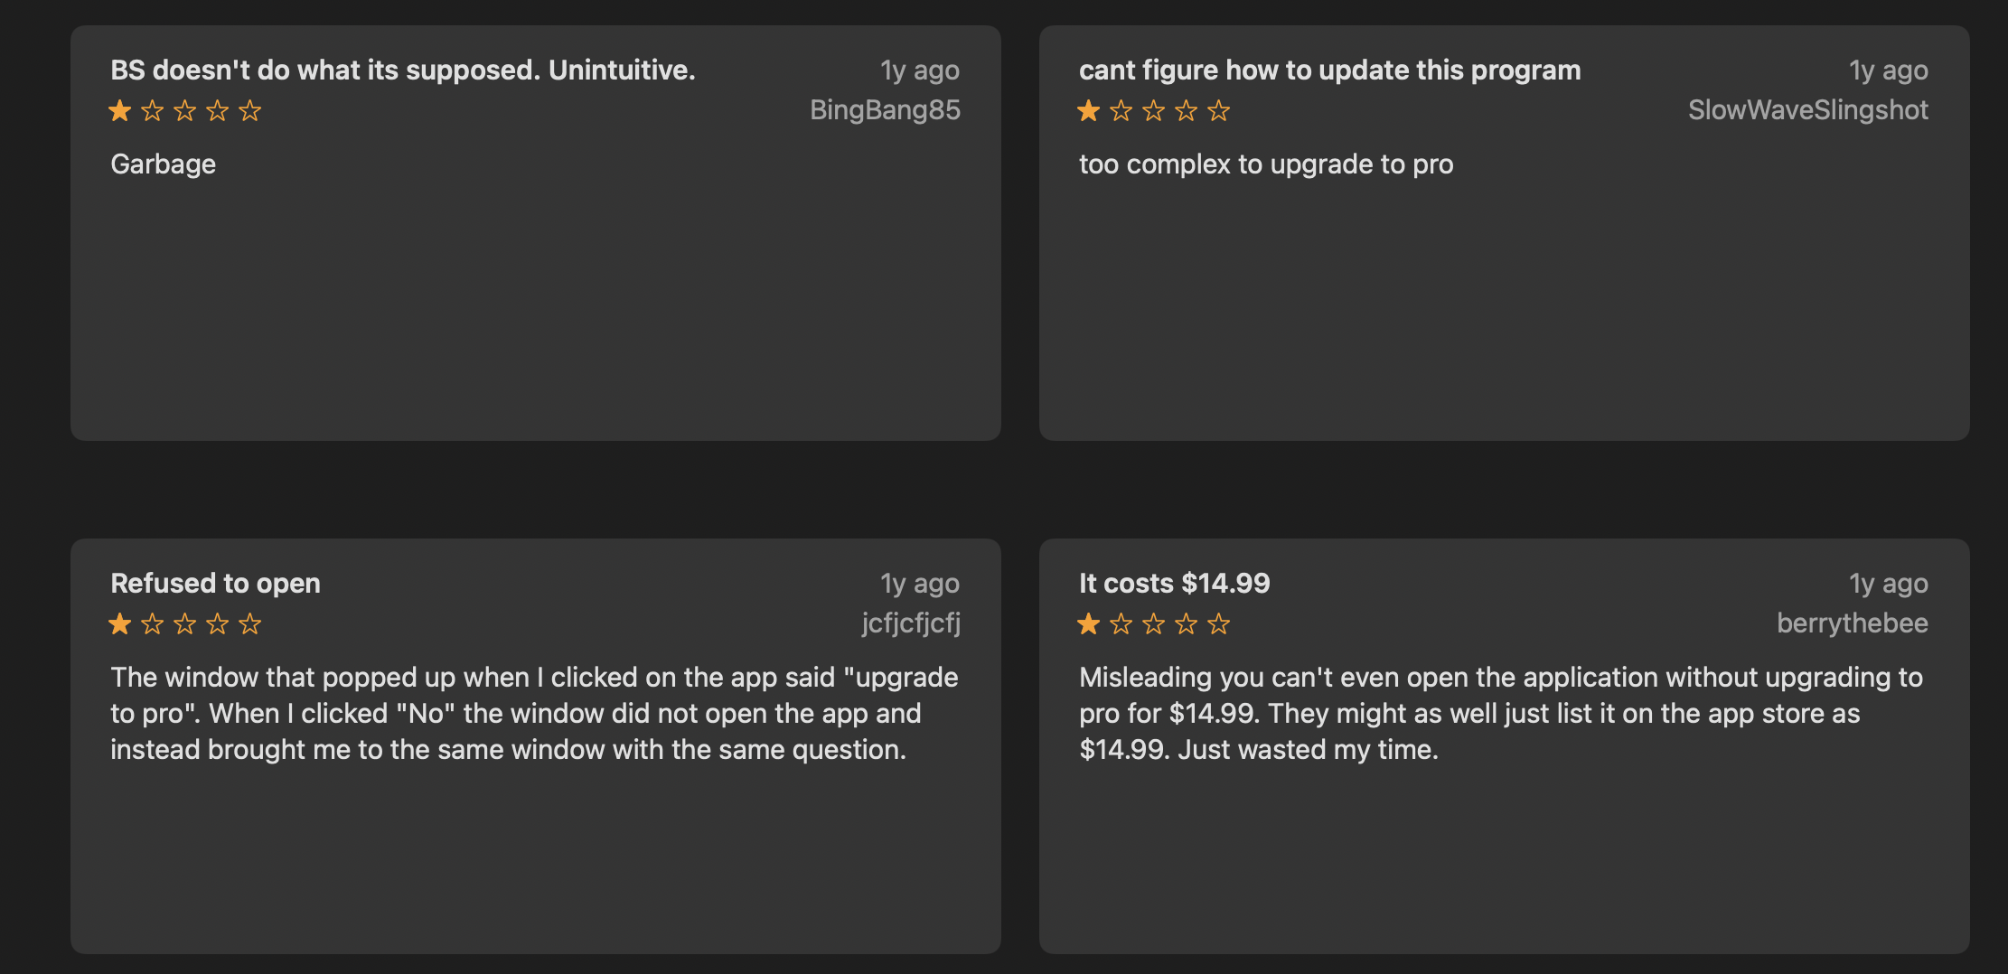This screenshot has height=974, width=2008.
Task: Click the last star on berrythebee's review
Action: tap(1219, 624)
